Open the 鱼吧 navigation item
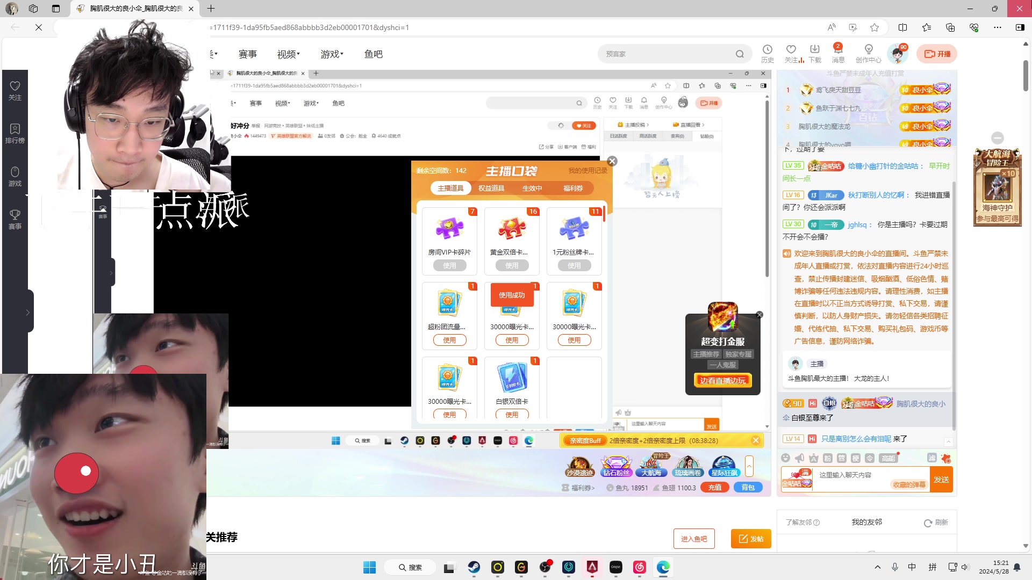The image size is (1032, 580). pos(374,54)
